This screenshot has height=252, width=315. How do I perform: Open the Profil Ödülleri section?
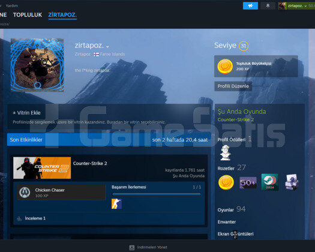click(x=235, y=139)
